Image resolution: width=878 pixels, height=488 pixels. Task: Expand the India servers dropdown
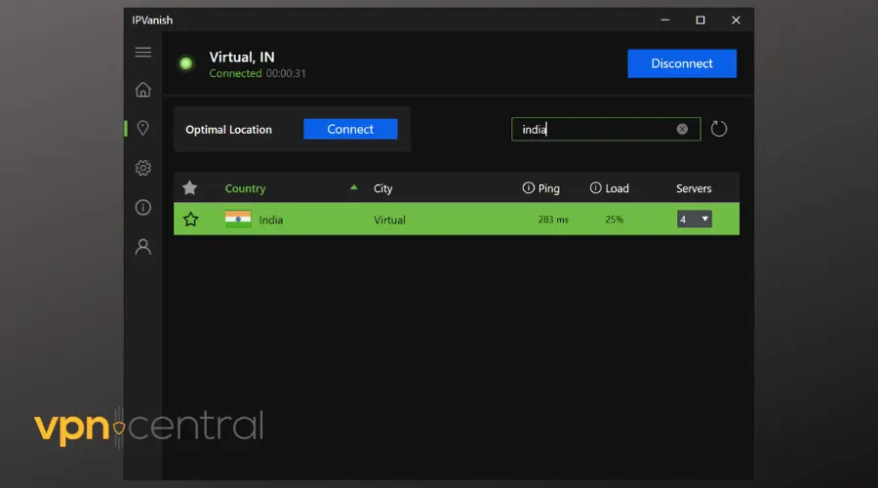(695, 219)
